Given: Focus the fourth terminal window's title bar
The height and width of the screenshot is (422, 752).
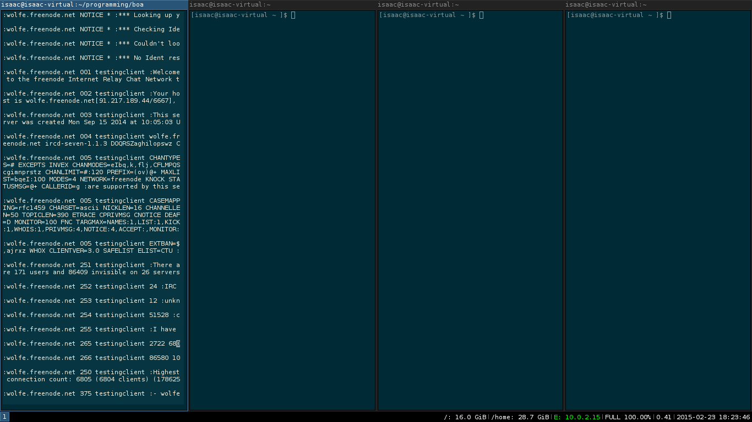Looking at the screenshot, I should (658, 4).
